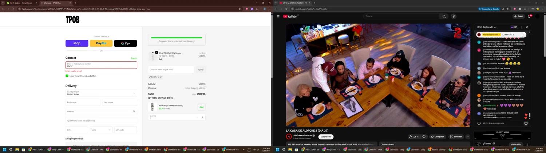Screen dimensions: 546x153
Task: Click Email or mobile phone number field
Action: [101, 65]
